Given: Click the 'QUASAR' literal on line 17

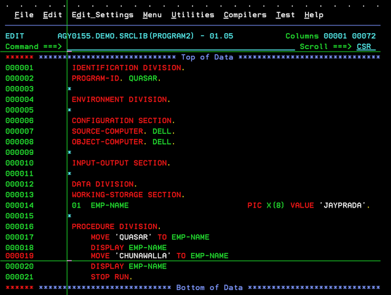Looking at the screenshot, I should pos(133,237).
